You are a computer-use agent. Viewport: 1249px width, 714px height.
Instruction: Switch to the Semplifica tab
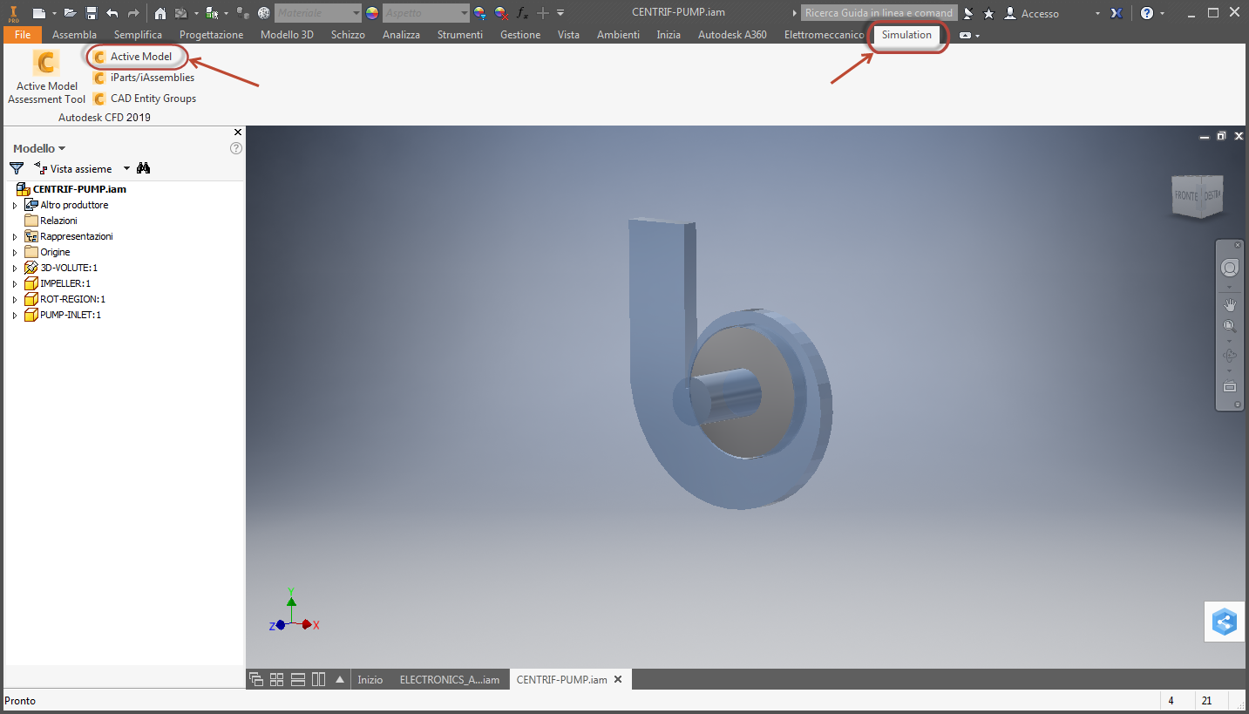138,35
